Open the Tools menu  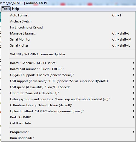(6, 9)
